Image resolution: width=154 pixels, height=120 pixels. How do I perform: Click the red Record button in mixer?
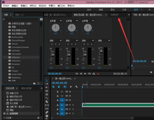pyautogui.click(x=98, y=74)
